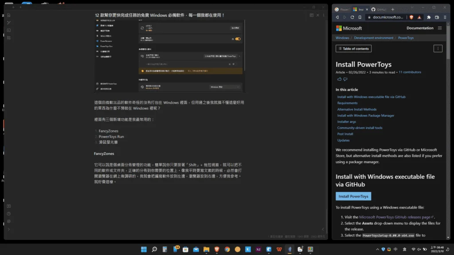Open Adobe XD from the taskbar
This screenshot has height=255, width=454.
click(258, 249)
